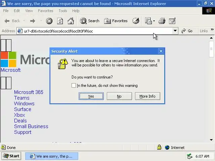Select the 'We are sorry, the p...' taskbar button
Viewport: 215px width, 161px height.
click(52, 156)
